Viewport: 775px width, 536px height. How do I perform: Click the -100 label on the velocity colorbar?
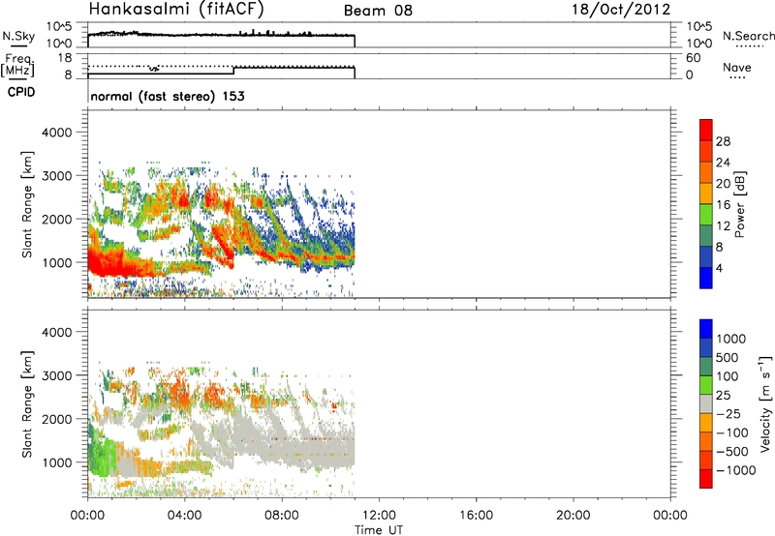click(x=732, y=432)
